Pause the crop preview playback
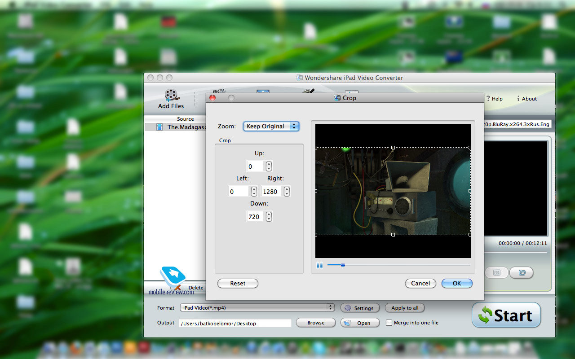The width and height of the screenshot is (575, 359). [319, 265]
